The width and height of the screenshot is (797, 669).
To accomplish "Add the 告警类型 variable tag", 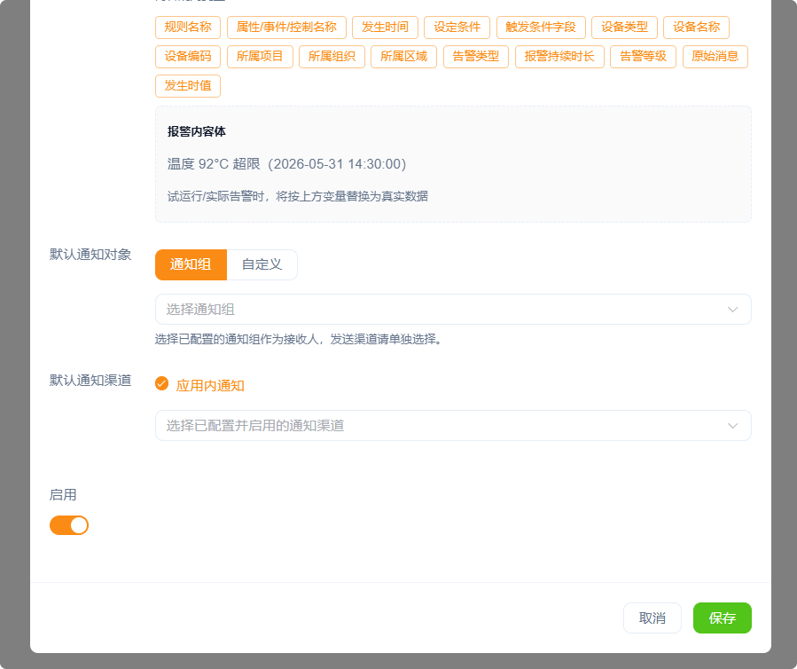I will point(476,57).
